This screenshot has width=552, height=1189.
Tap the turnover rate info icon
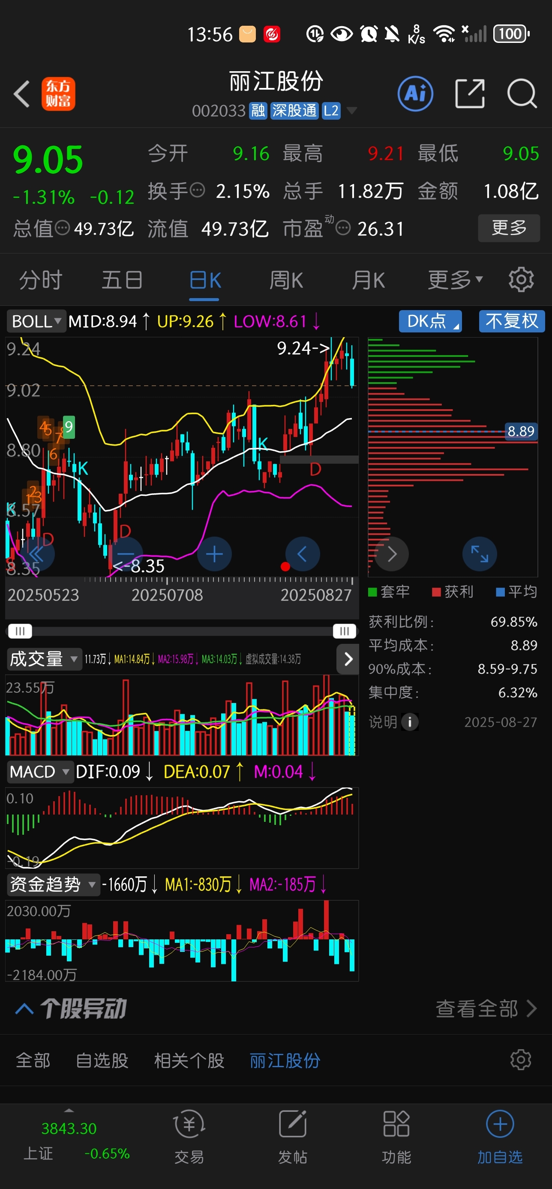click(198, 190)
